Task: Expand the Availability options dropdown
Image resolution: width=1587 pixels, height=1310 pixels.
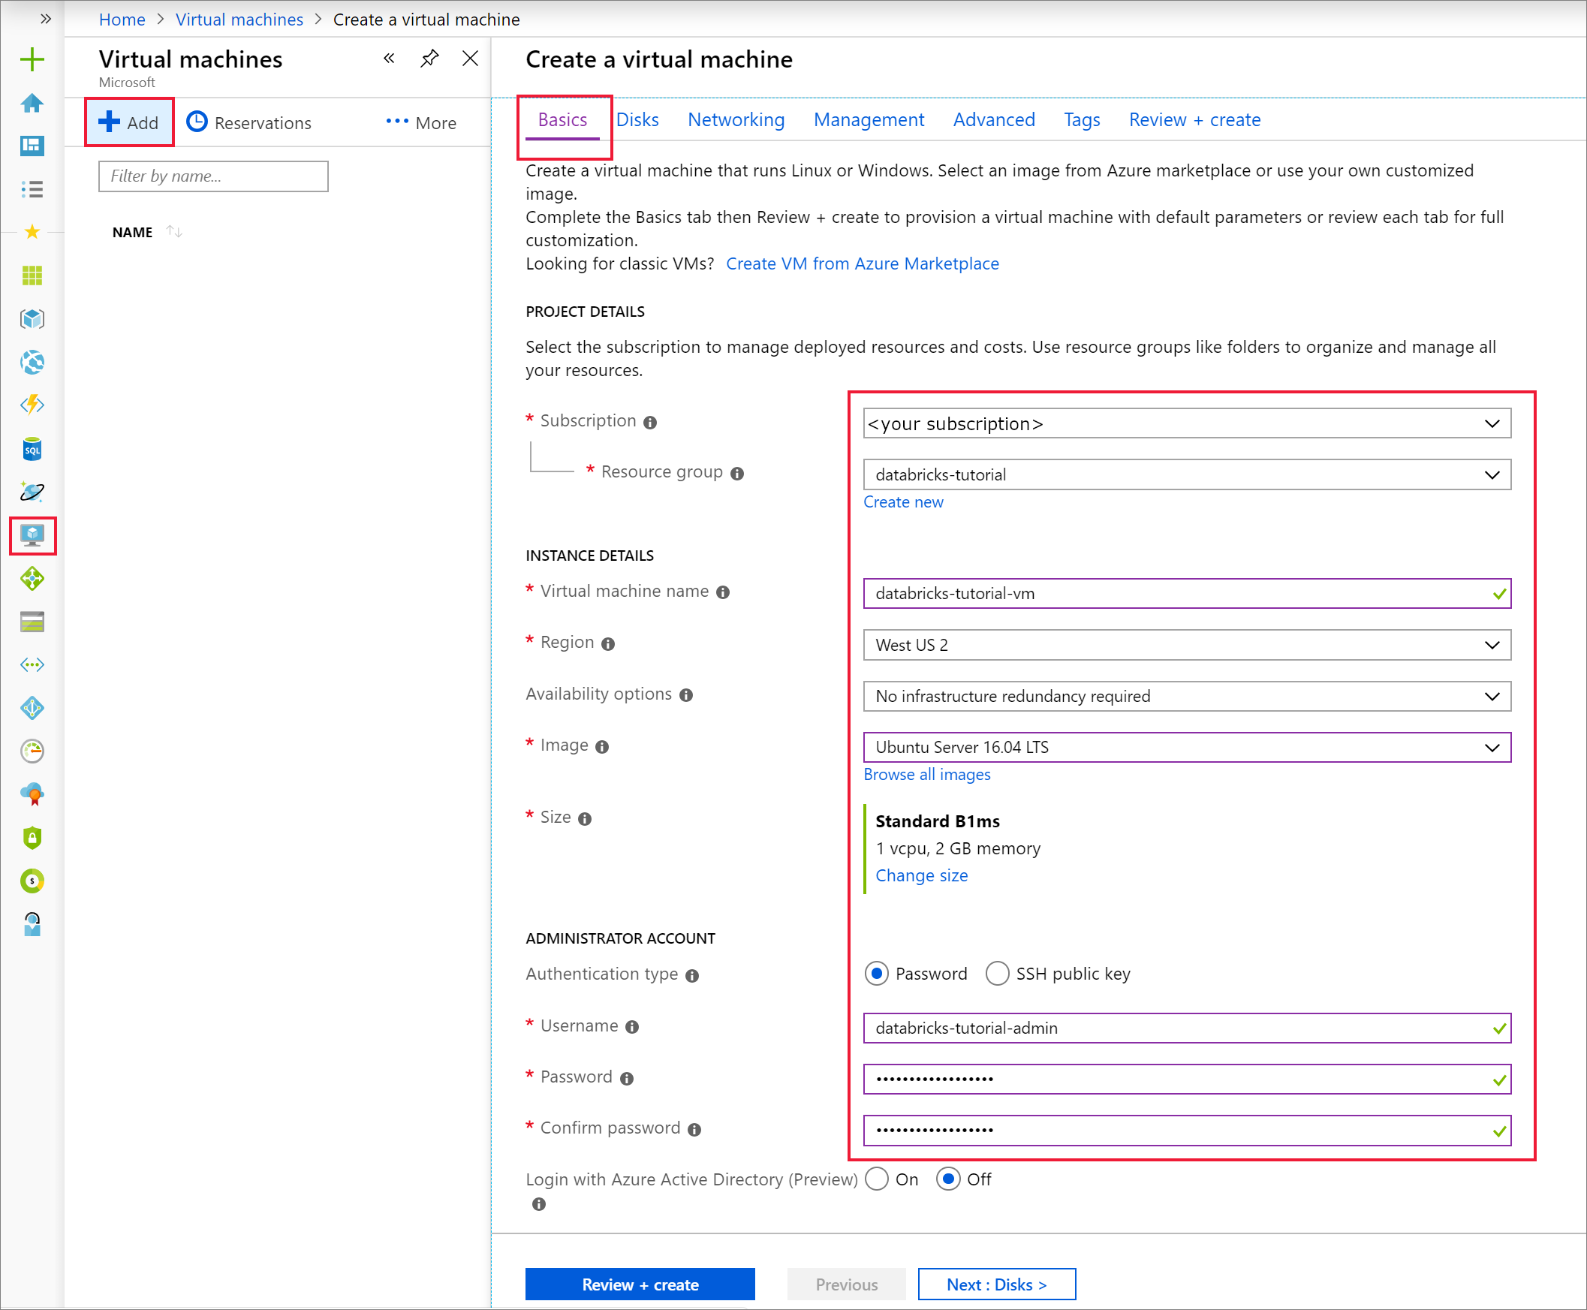Action: 1186,696
